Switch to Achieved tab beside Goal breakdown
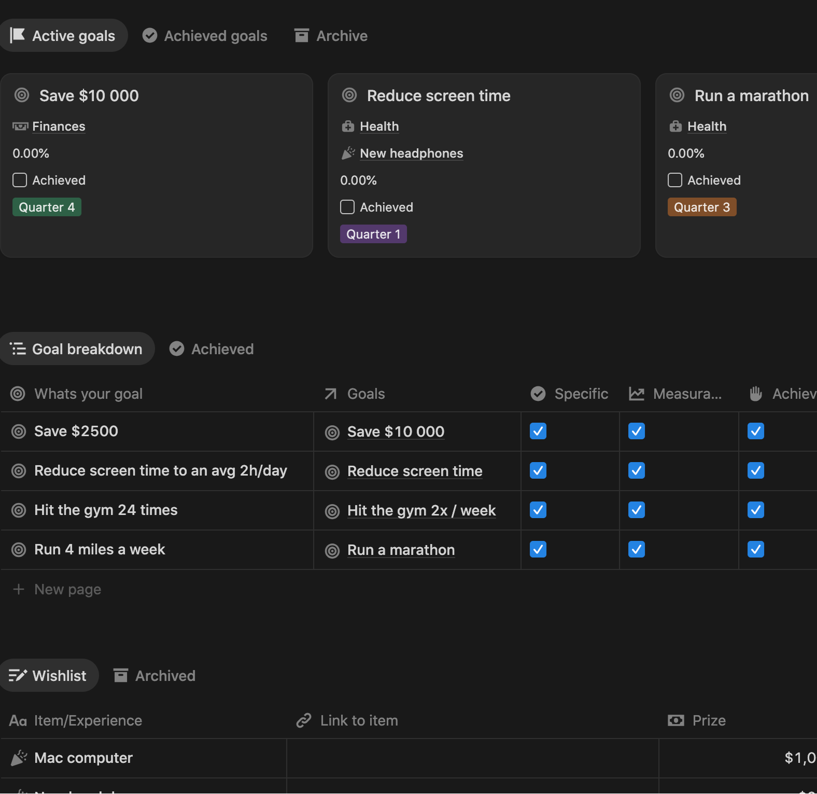This screenshot has height=794, width=817. tap(212, 349)
